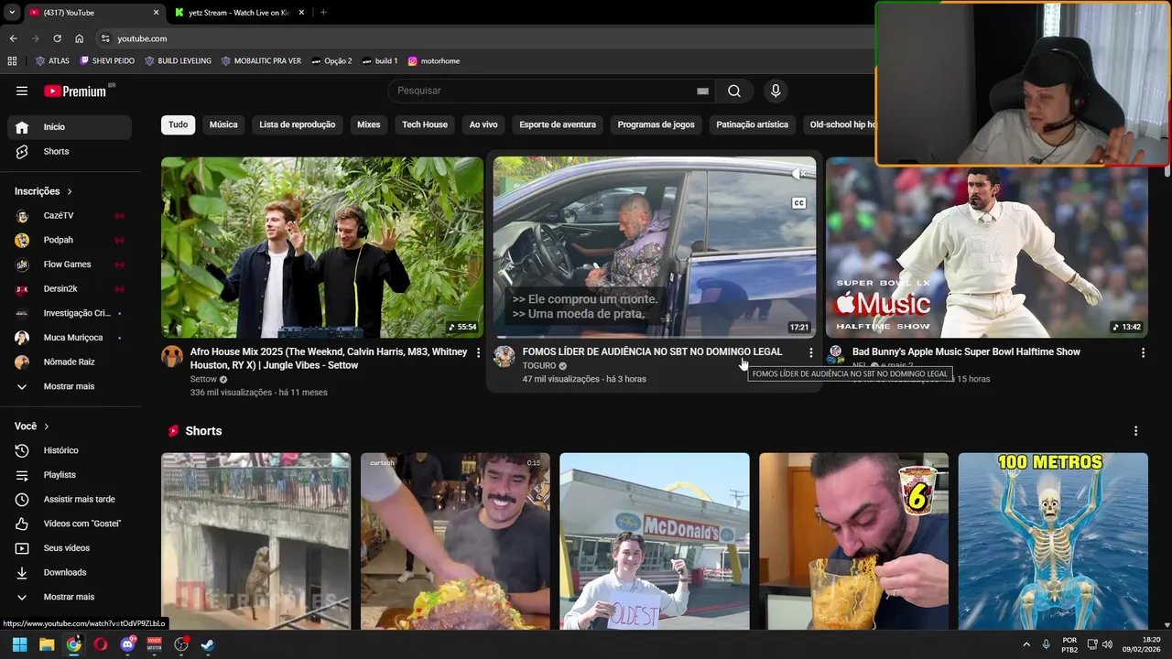Open motorhome bookmark
Screen dimensions: 1172x659
click(x=434, y=61)
